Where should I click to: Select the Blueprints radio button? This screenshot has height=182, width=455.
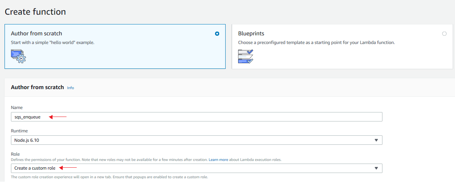(444, 33)
